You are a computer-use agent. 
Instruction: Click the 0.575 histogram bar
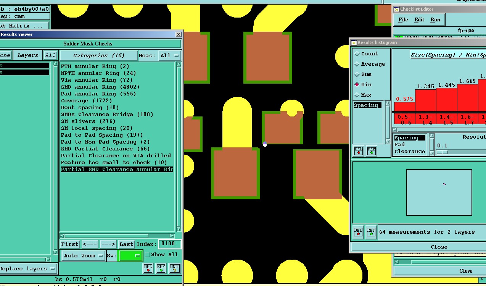tap(404, 107)
